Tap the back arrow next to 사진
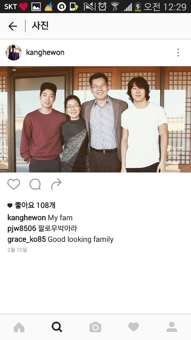Screen dimensions: 191x340 pyautogui.click(x=13, y=26)
